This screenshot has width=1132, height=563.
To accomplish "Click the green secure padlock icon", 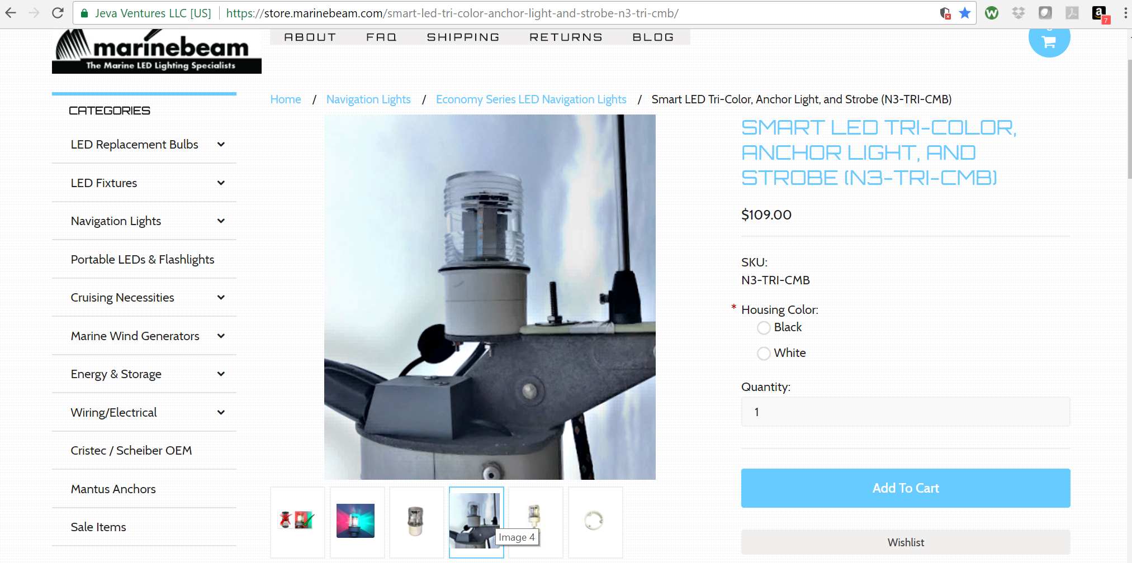I will tap(84, 13).
